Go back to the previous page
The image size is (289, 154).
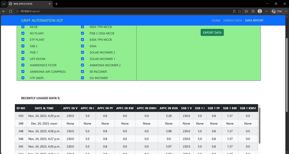click(x=4, y=11)
